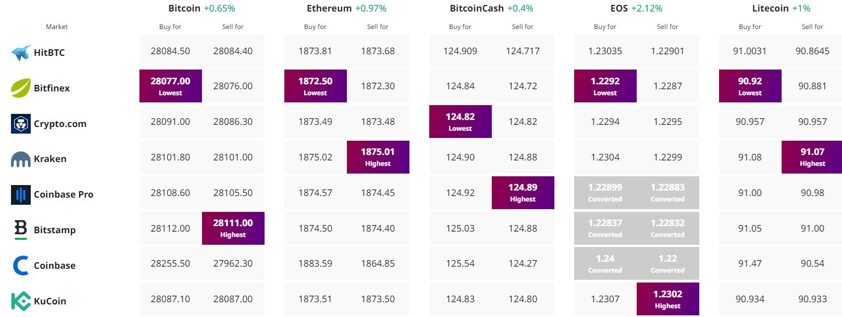The width and height of the screenshot is (842, 317).
Task: Click the KuCoin green logo icon
Action: coord(21,301)
